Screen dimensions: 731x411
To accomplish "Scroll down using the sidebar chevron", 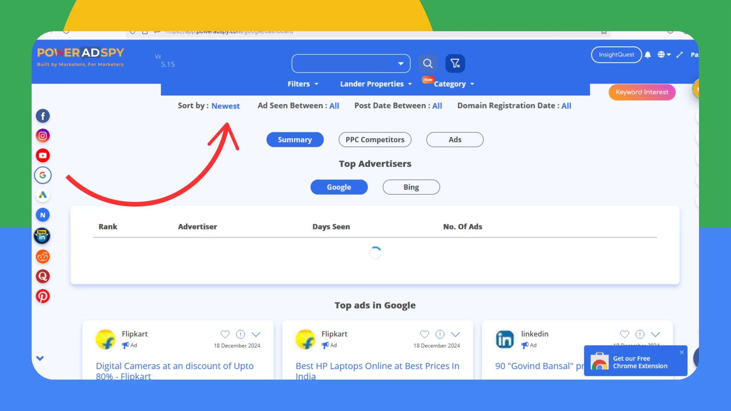I will tap(40, 358).
